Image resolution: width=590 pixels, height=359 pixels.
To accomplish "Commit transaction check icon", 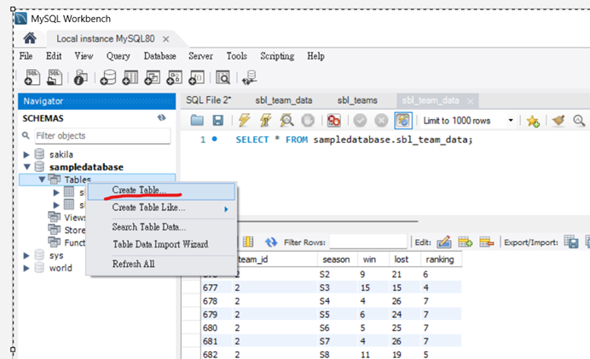I will point(360,121).
